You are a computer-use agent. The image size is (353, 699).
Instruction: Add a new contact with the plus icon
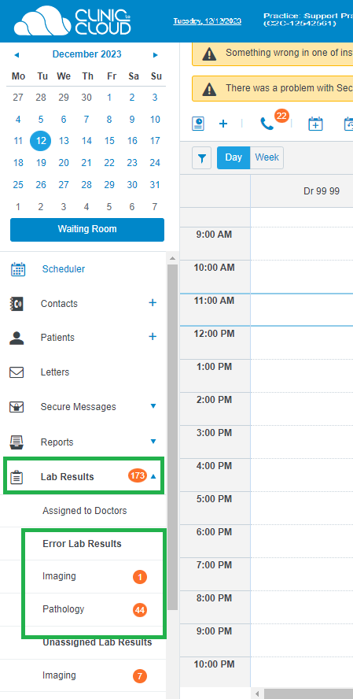153,303
